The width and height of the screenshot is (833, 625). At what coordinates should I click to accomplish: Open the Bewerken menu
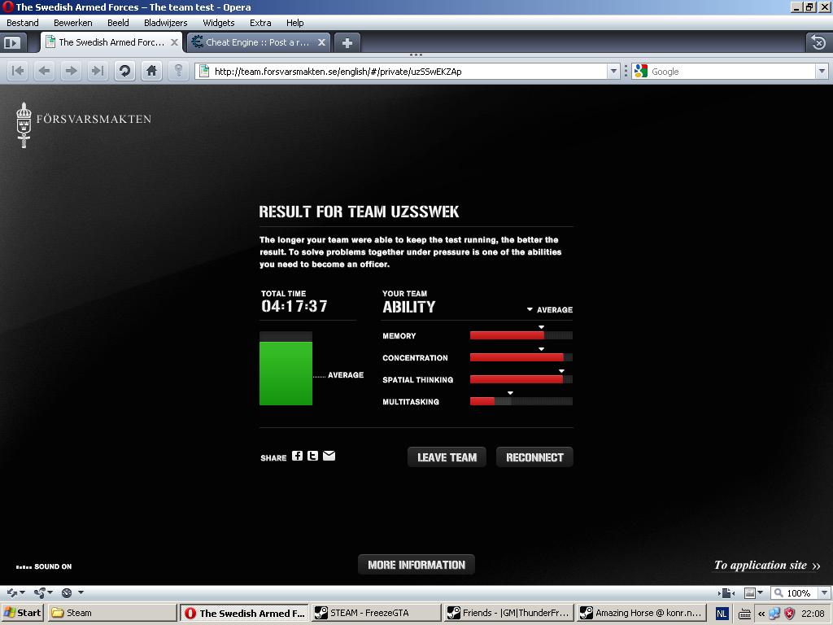click(x=72, y=23)
